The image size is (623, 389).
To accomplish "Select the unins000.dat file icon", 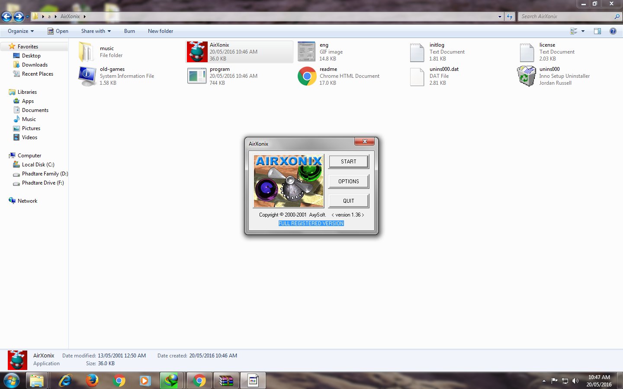I will click(x=417, y=77).
